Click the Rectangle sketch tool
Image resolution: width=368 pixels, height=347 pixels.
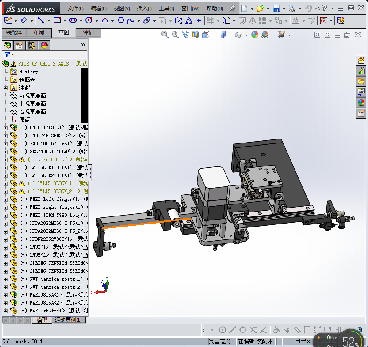coord(57,20)
